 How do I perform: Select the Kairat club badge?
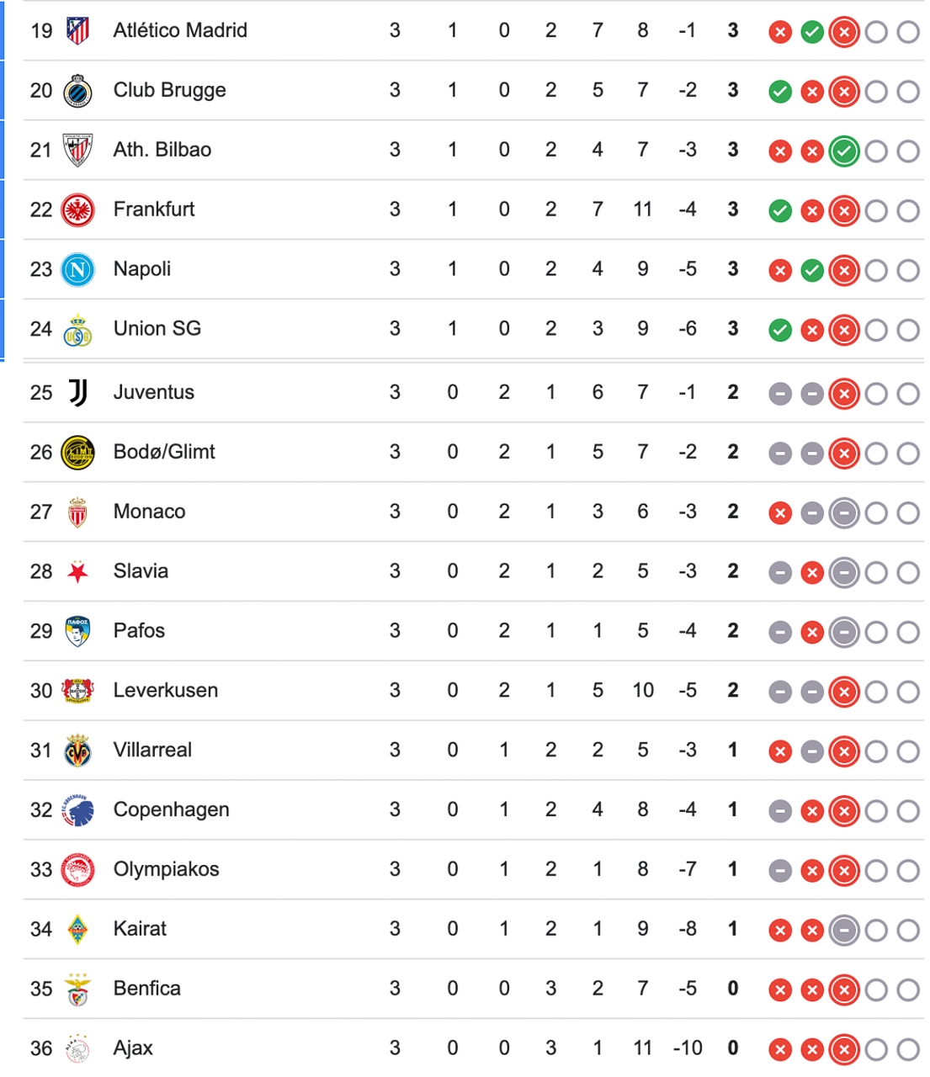(x=77, y=930)
